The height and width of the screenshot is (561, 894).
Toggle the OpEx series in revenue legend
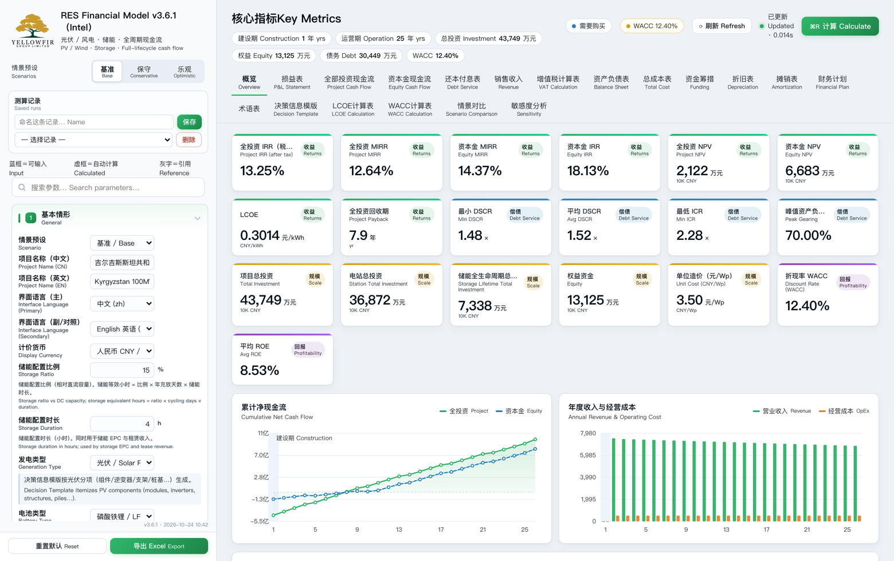point(844,411)
